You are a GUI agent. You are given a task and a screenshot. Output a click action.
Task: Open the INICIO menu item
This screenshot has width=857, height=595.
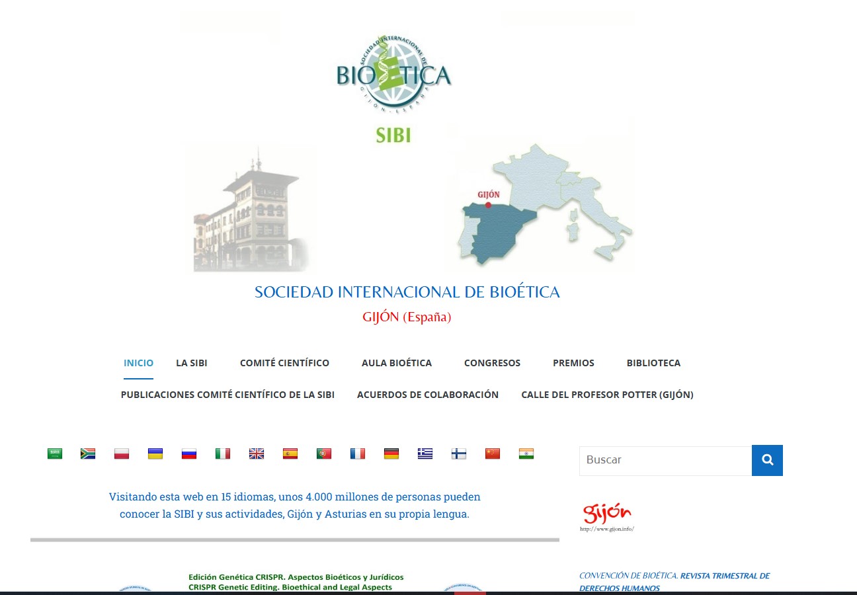click(x=138, y=362)
